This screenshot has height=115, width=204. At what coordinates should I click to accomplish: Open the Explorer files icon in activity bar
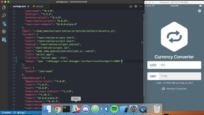coord(4,8)
